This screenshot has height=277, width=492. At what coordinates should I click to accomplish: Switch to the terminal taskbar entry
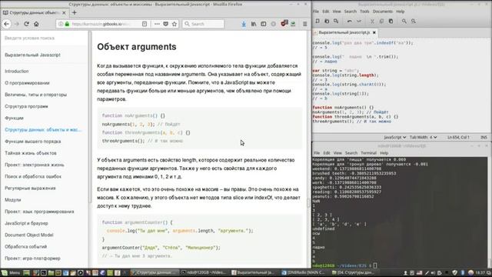(204, 272)
